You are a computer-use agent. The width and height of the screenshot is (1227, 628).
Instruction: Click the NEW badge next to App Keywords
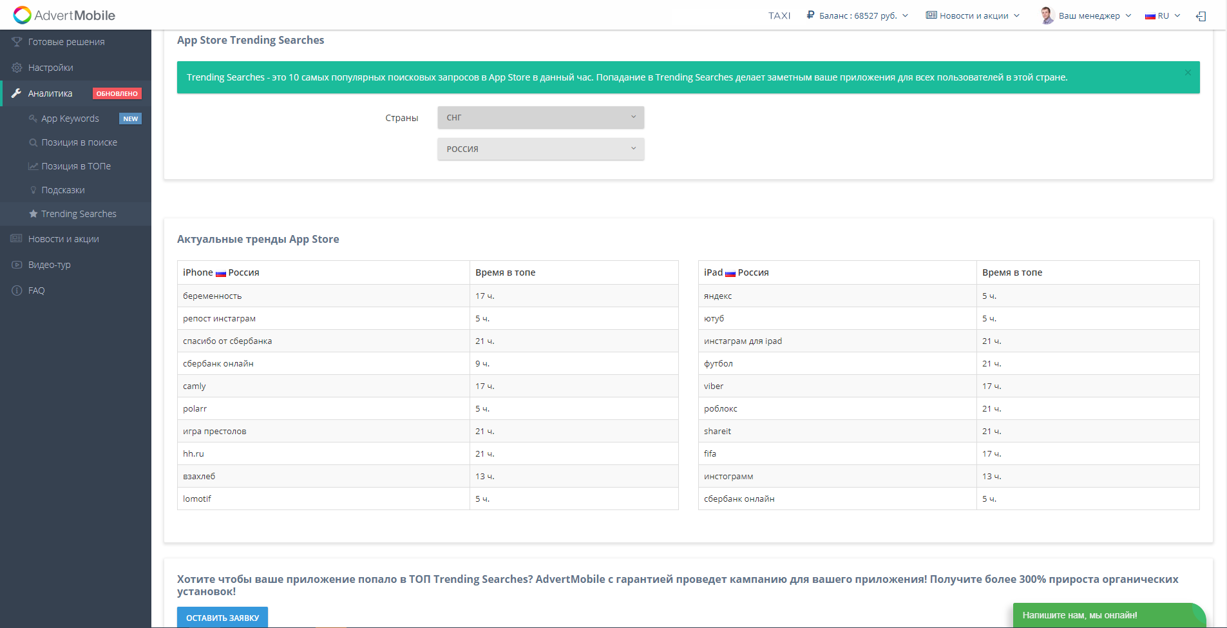point(130,119)
